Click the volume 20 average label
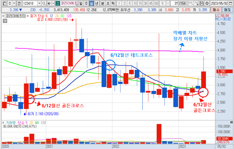Screen dimensions: 234x149 [31, 123]
